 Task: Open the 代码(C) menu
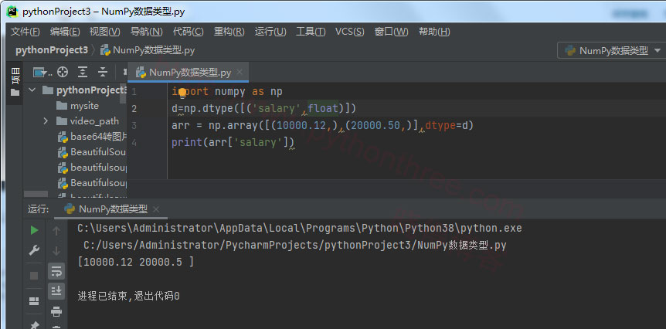click(x=189, y=32)
